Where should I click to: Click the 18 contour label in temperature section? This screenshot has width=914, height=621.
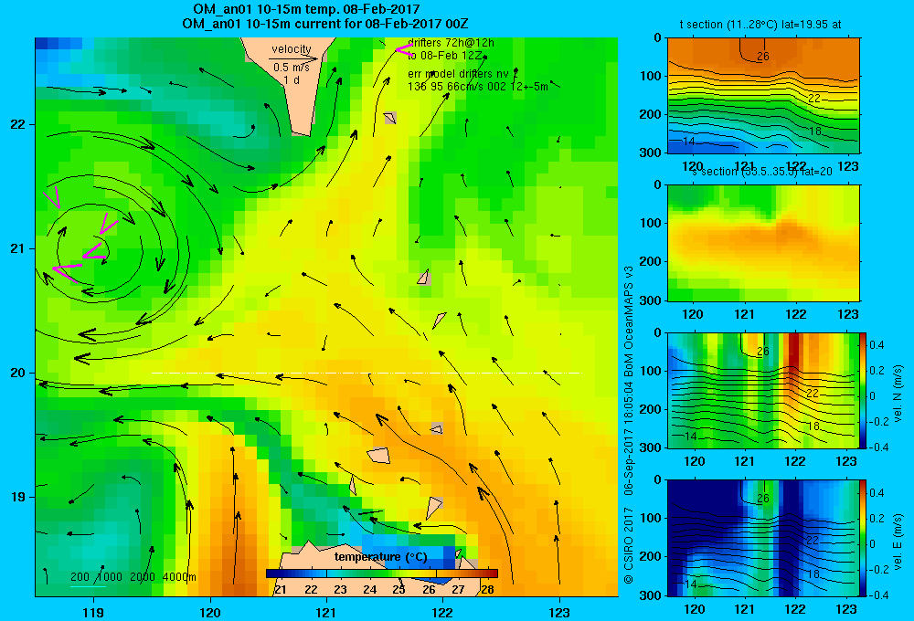(815, 132)
